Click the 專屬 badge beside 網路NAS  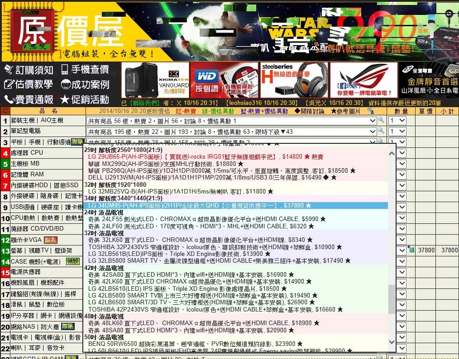pos(67,326)
